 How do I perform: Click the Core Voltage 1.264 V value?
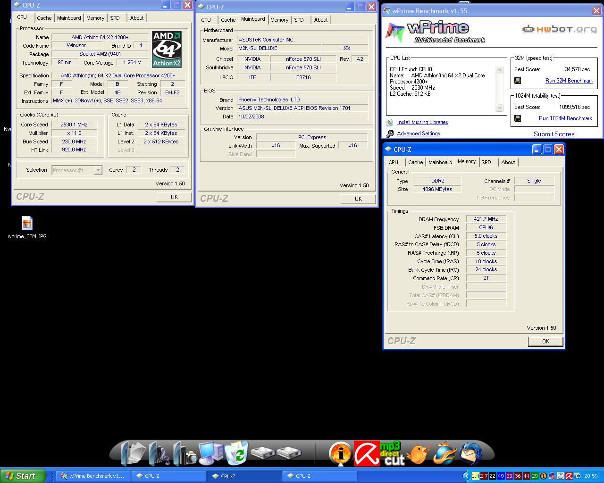(132, 62)
